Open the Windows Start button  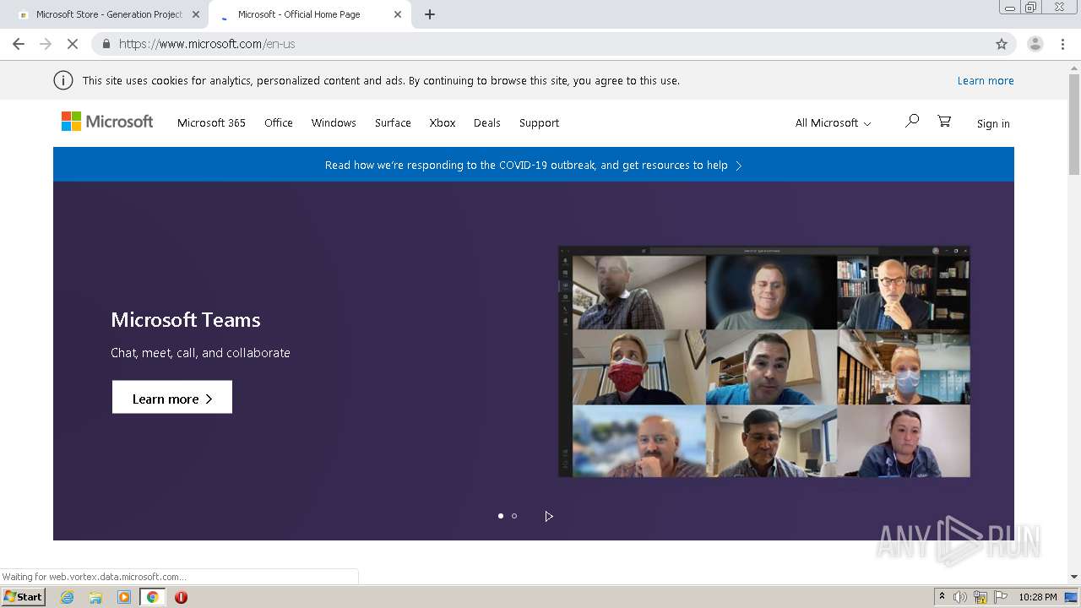coord(23,597)
